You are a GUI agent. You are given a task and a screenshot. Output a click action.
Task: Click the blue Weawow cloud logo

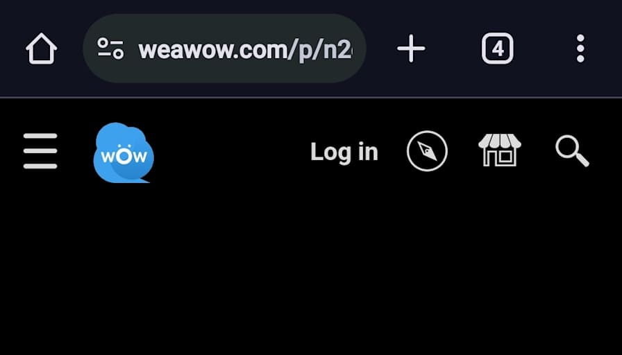click(x=124, y=153)
